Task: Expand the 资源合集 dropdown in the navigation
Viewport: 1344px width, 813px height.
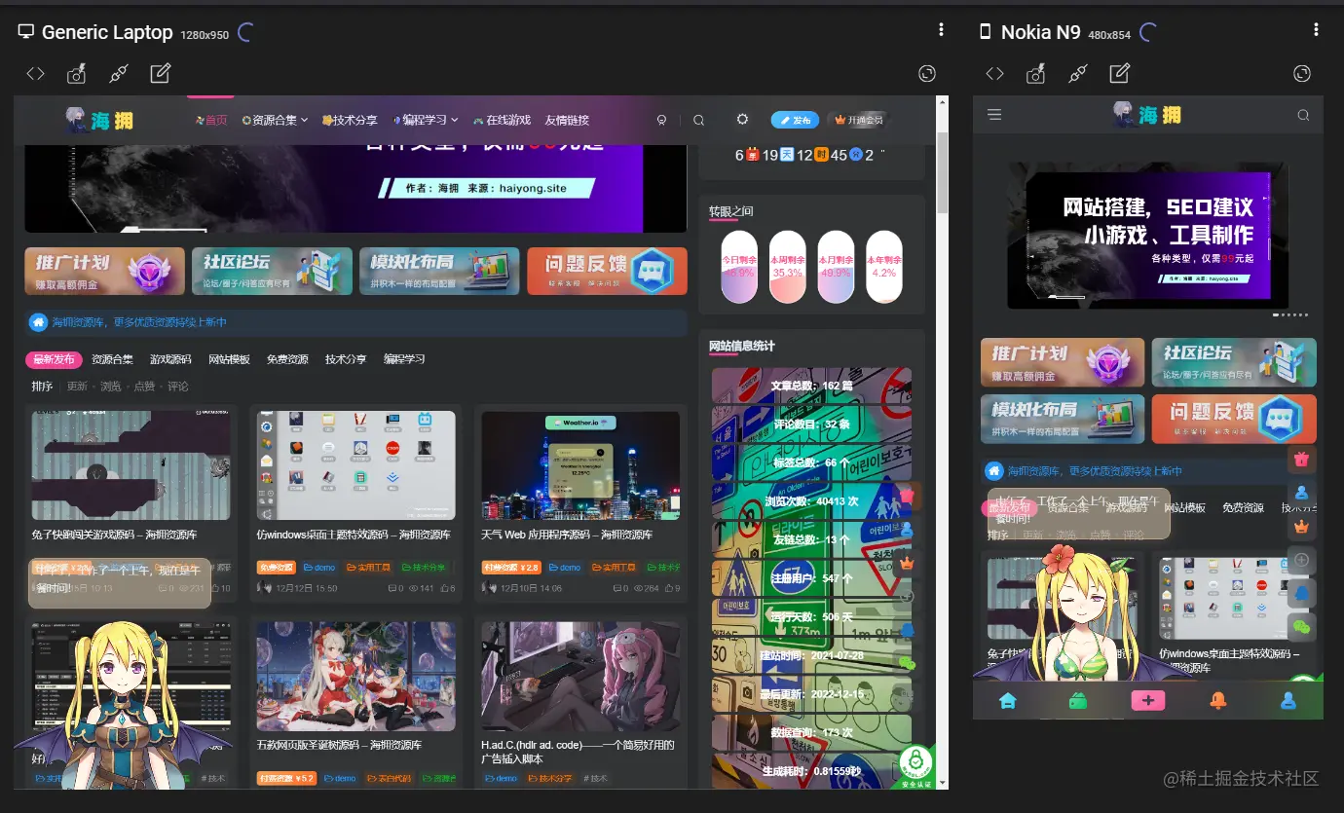Action: [275, 120]
